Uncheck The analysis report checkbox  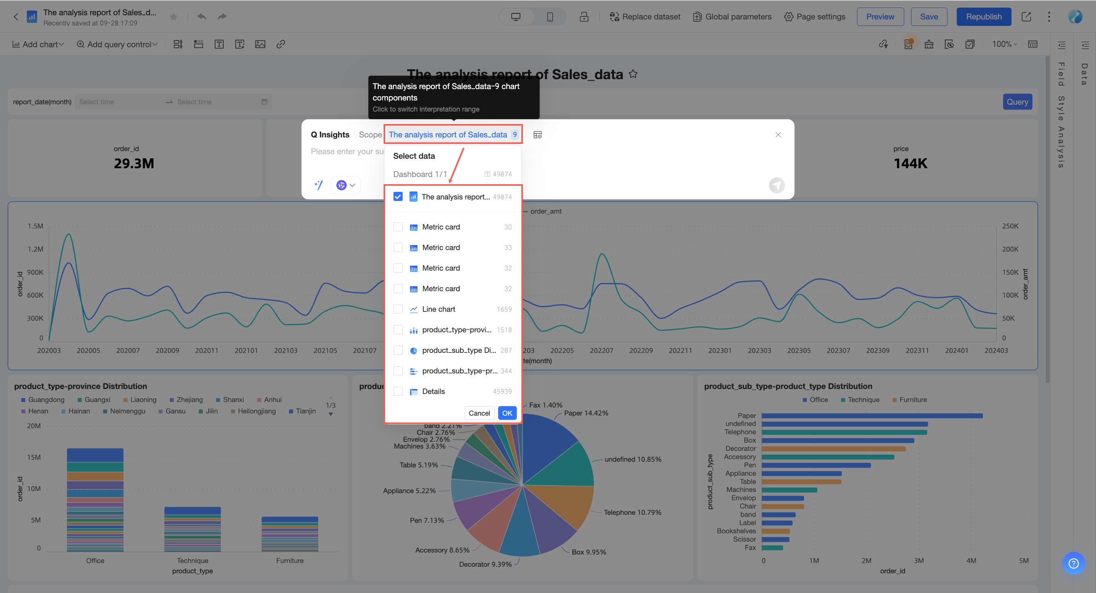coord(398,196)
